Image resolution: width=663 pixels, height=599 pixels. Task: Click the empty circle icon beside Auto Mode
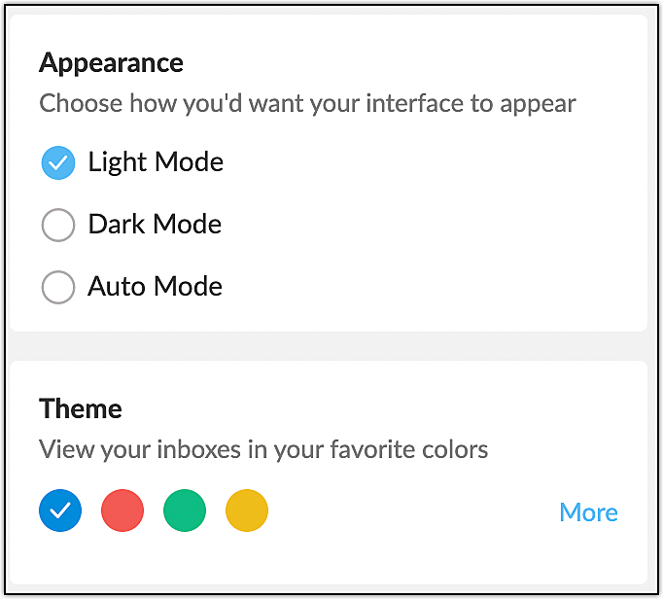tap(58, 288)
